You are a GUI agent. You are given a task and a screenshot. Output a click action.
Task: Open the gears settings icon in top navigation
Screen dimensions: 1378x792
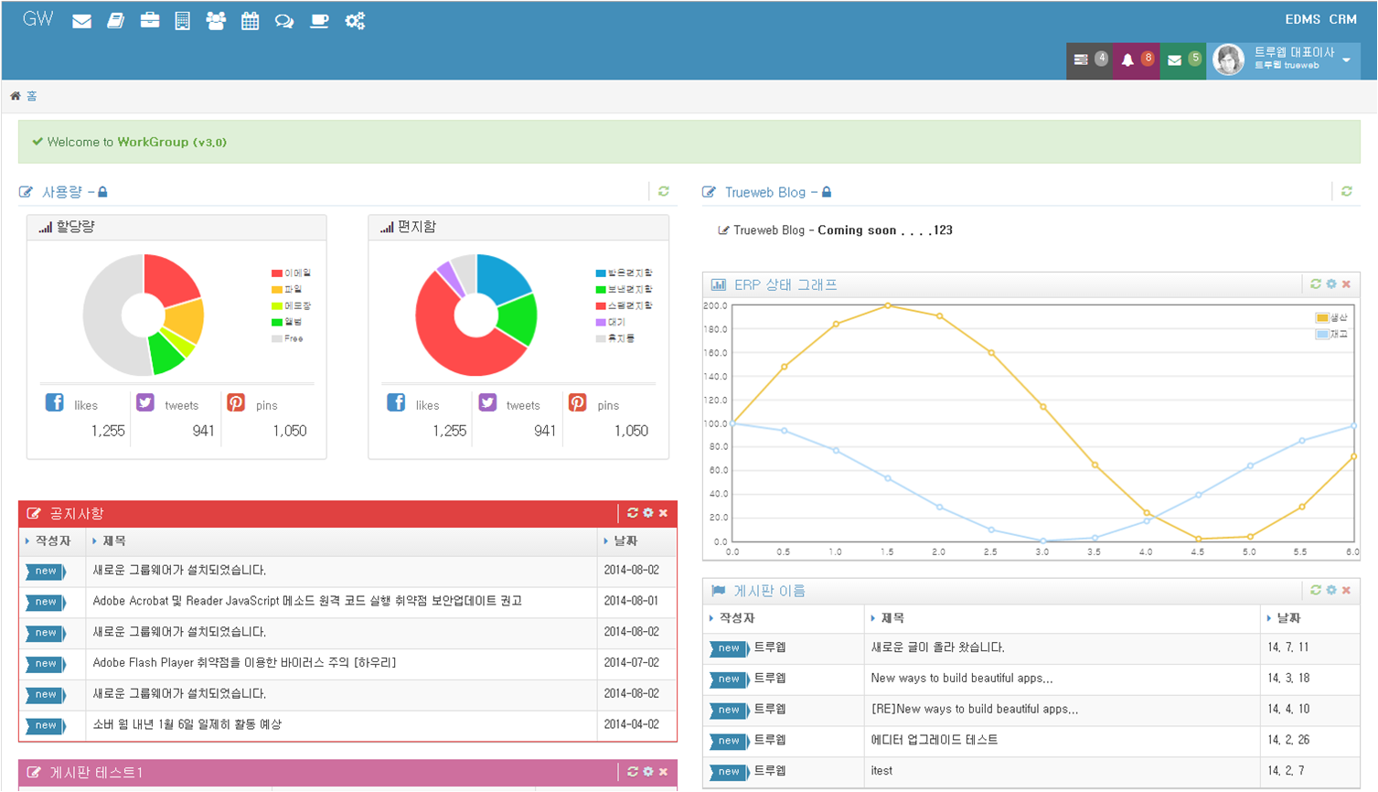point(355,21)
